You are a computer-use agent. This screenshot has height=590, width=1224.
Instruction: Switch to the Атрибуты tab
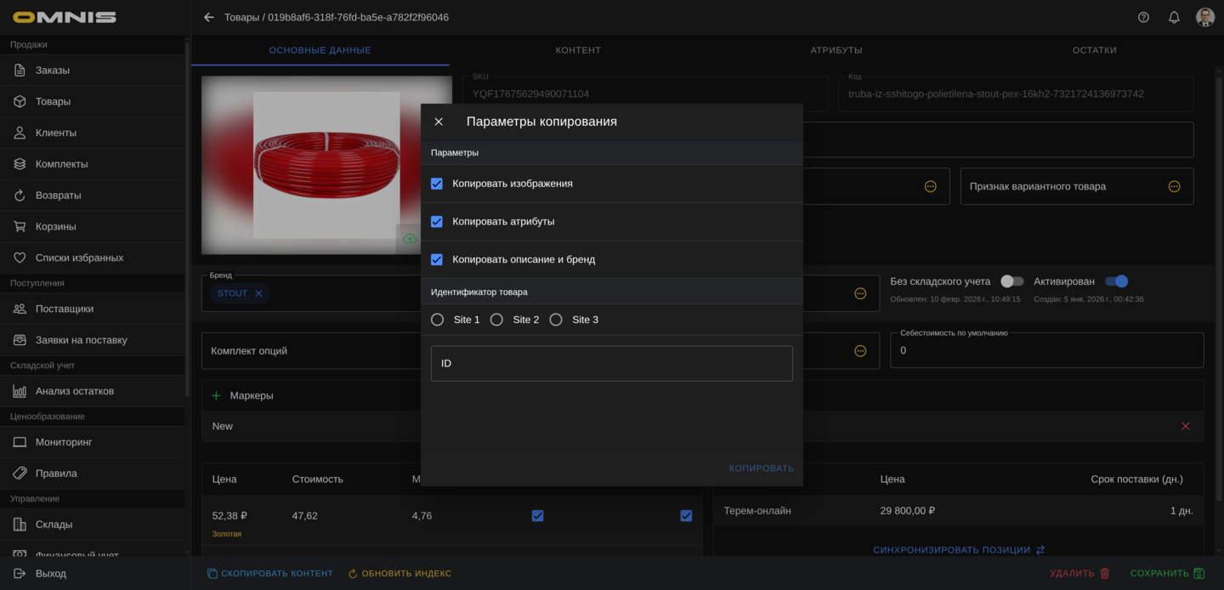pyautogui.click(x=836, y=50)
